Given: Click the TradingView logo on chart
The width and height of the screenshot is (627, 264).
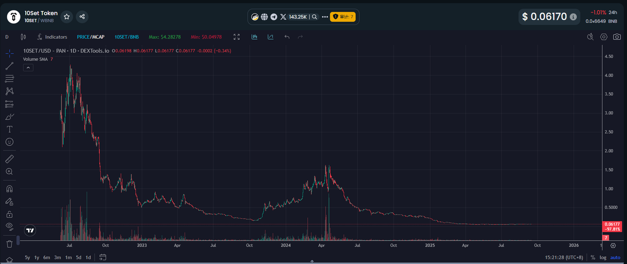Looking at the screenshot, I should 30,231.
